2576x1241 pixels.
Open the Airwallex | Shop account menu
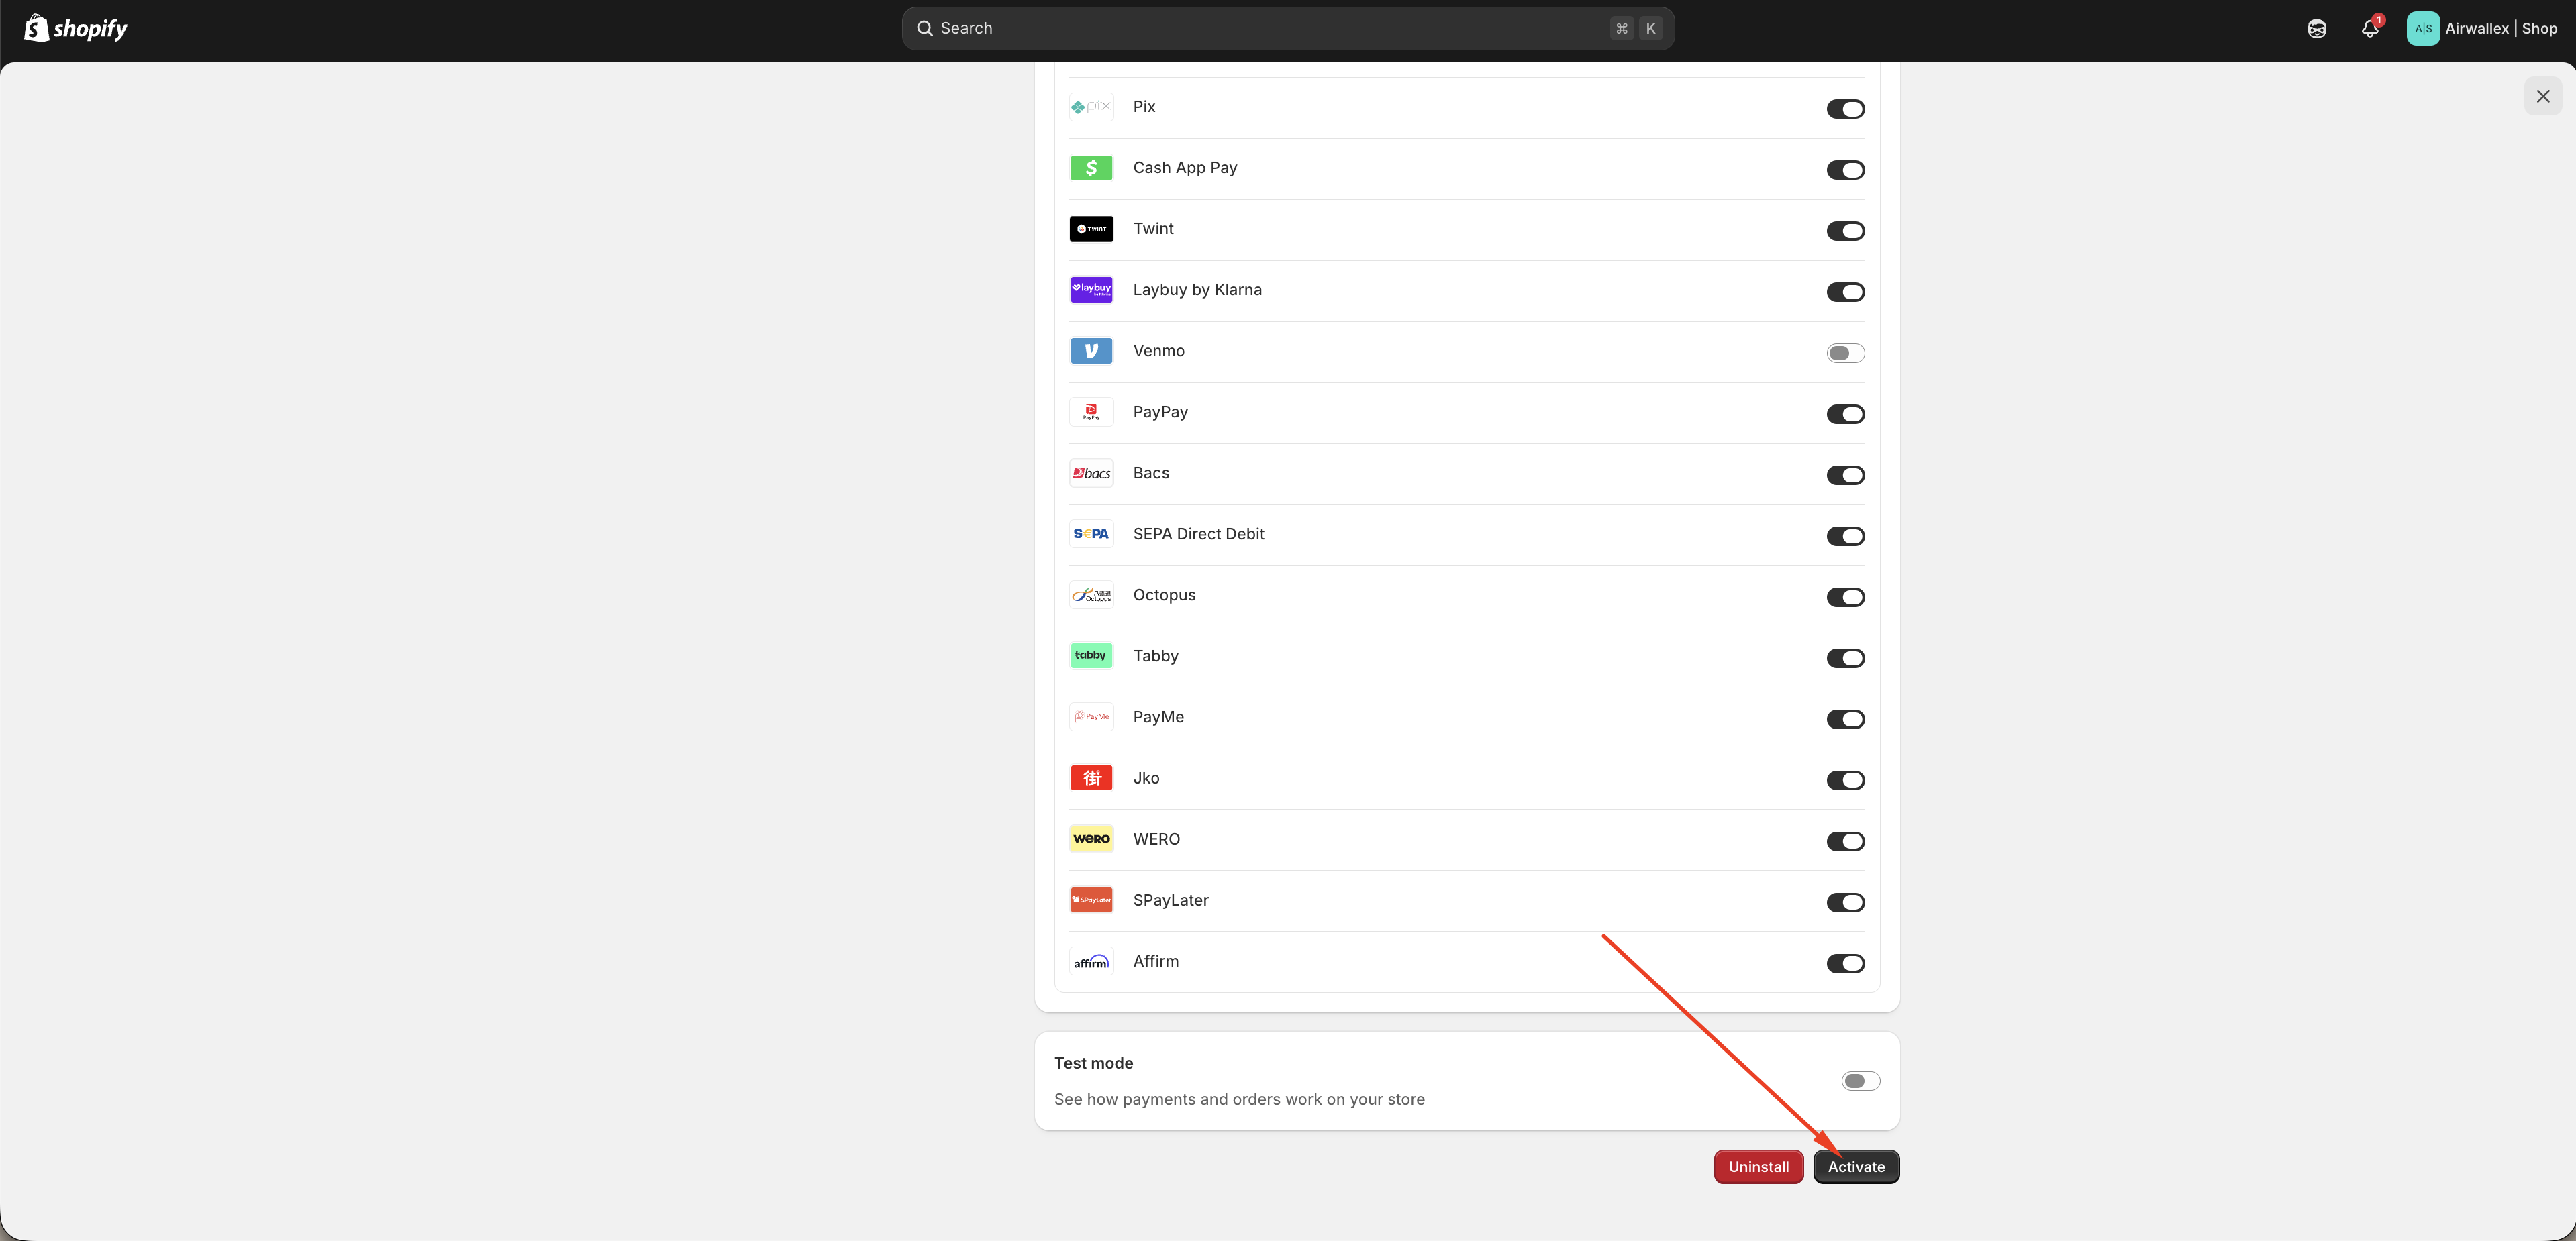click(2482, 28)
